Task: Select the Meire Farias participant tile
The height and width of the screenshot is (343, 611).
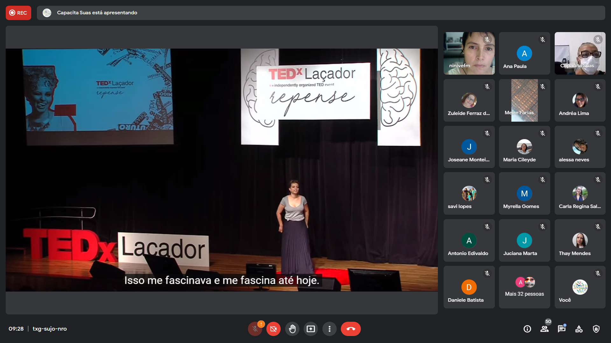Action: click(x=524, y=100)
